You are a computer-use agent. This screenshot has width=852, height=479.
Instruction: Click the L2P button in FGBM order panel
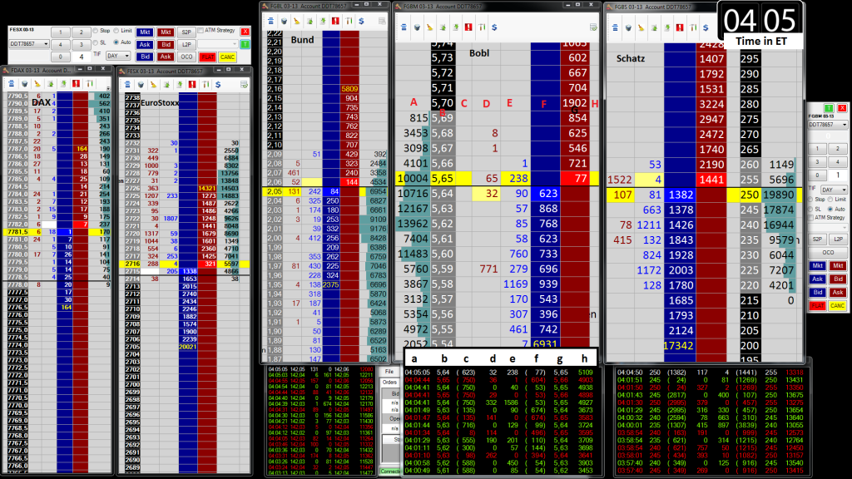(838, 239)
